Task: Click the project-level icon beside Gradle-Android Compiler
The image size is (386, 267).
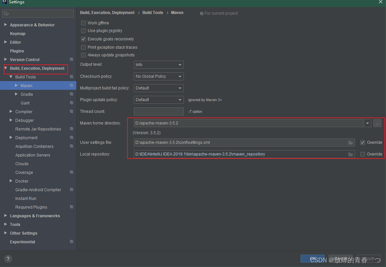Action: 72,190
